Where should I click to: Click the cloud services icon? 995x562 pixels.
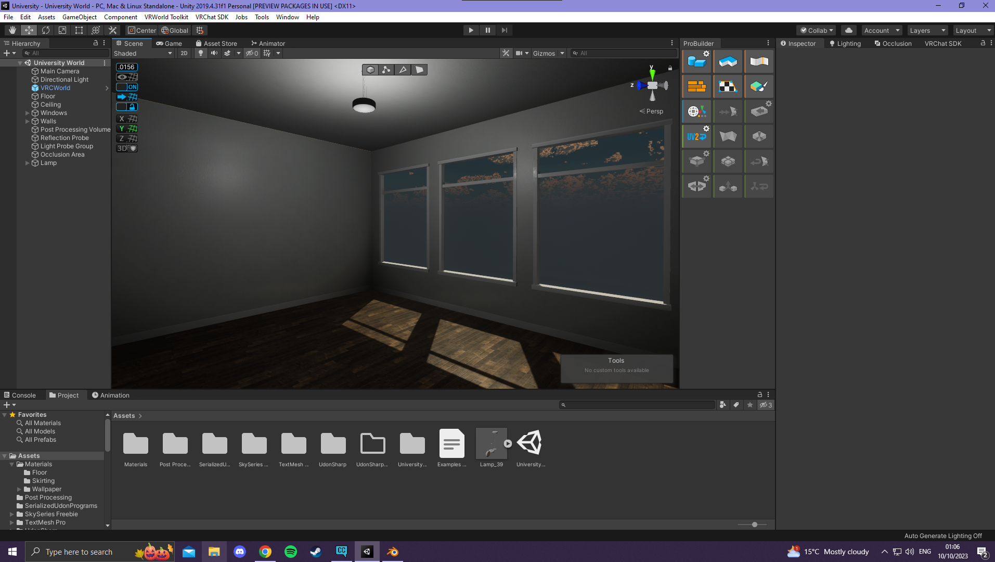point(849,30)
